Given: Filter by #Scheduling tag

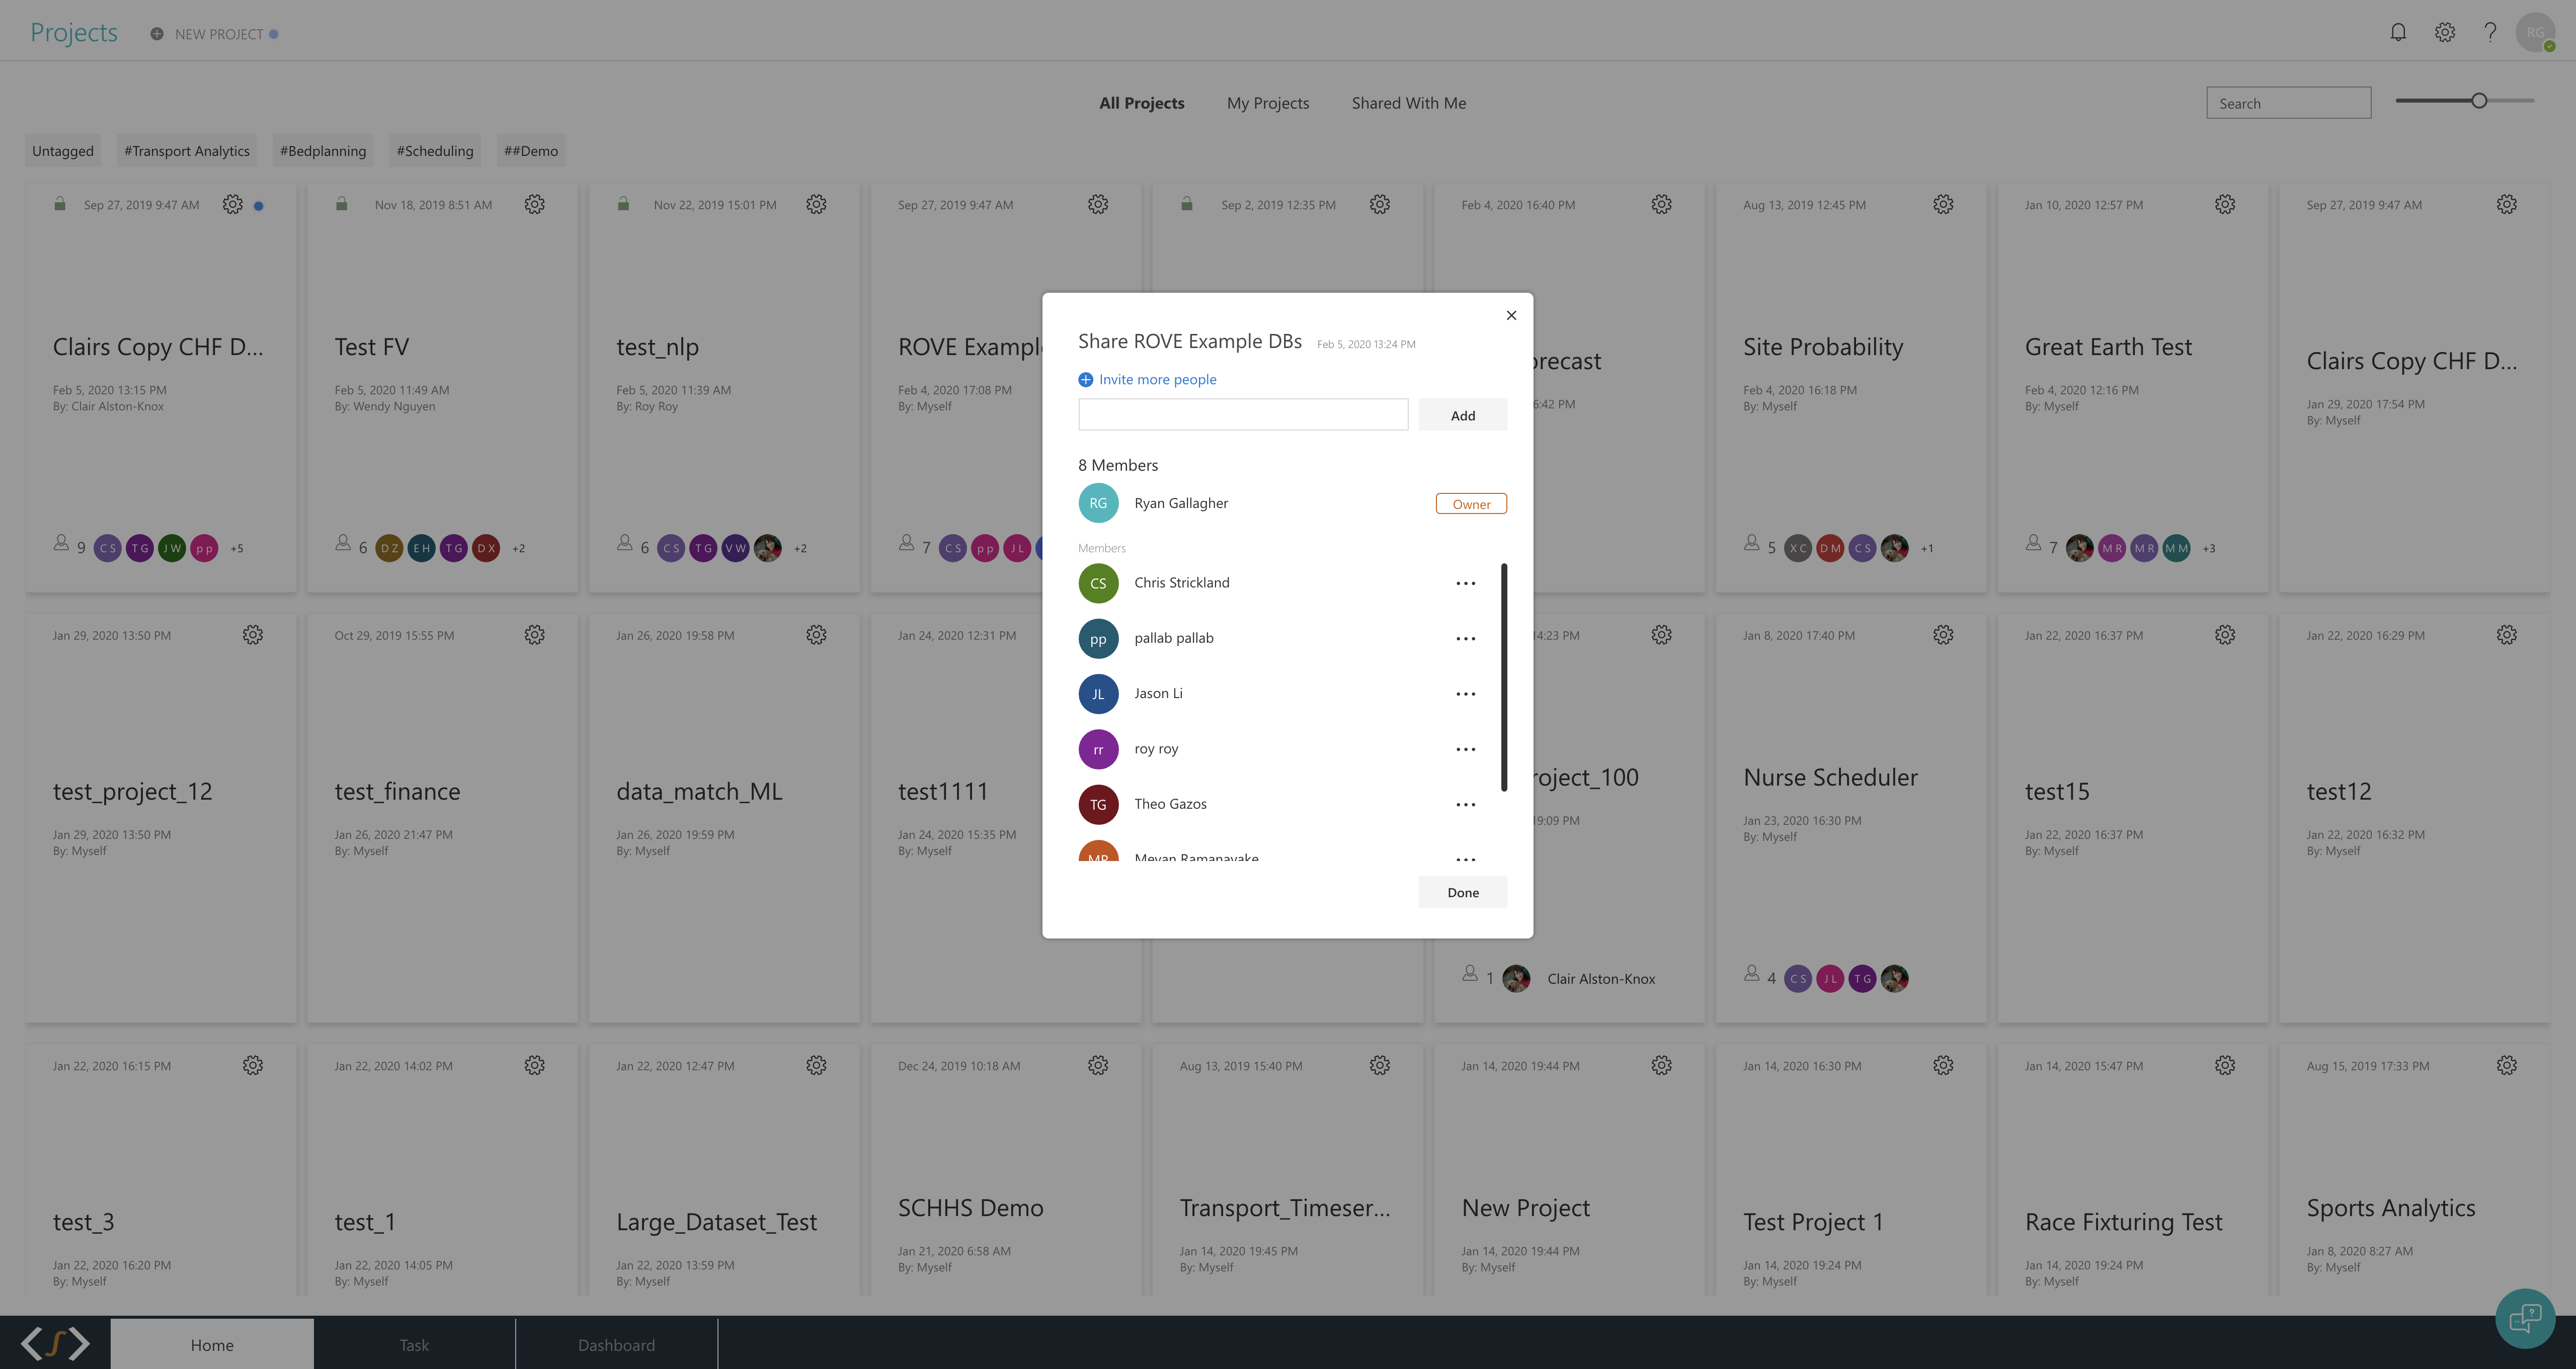Looking at the screenshot, I should click(x=435, y=151).
